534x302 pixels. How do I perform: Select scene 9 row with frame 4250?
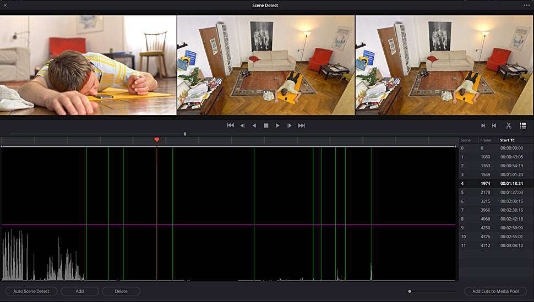coord(496,228)
